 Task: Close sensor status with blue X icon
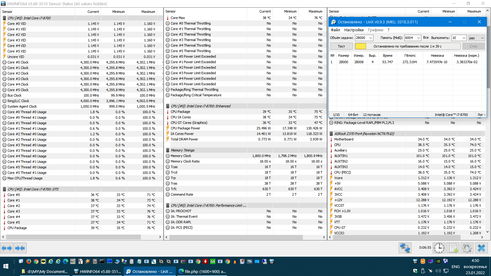(x=481, y=248)
